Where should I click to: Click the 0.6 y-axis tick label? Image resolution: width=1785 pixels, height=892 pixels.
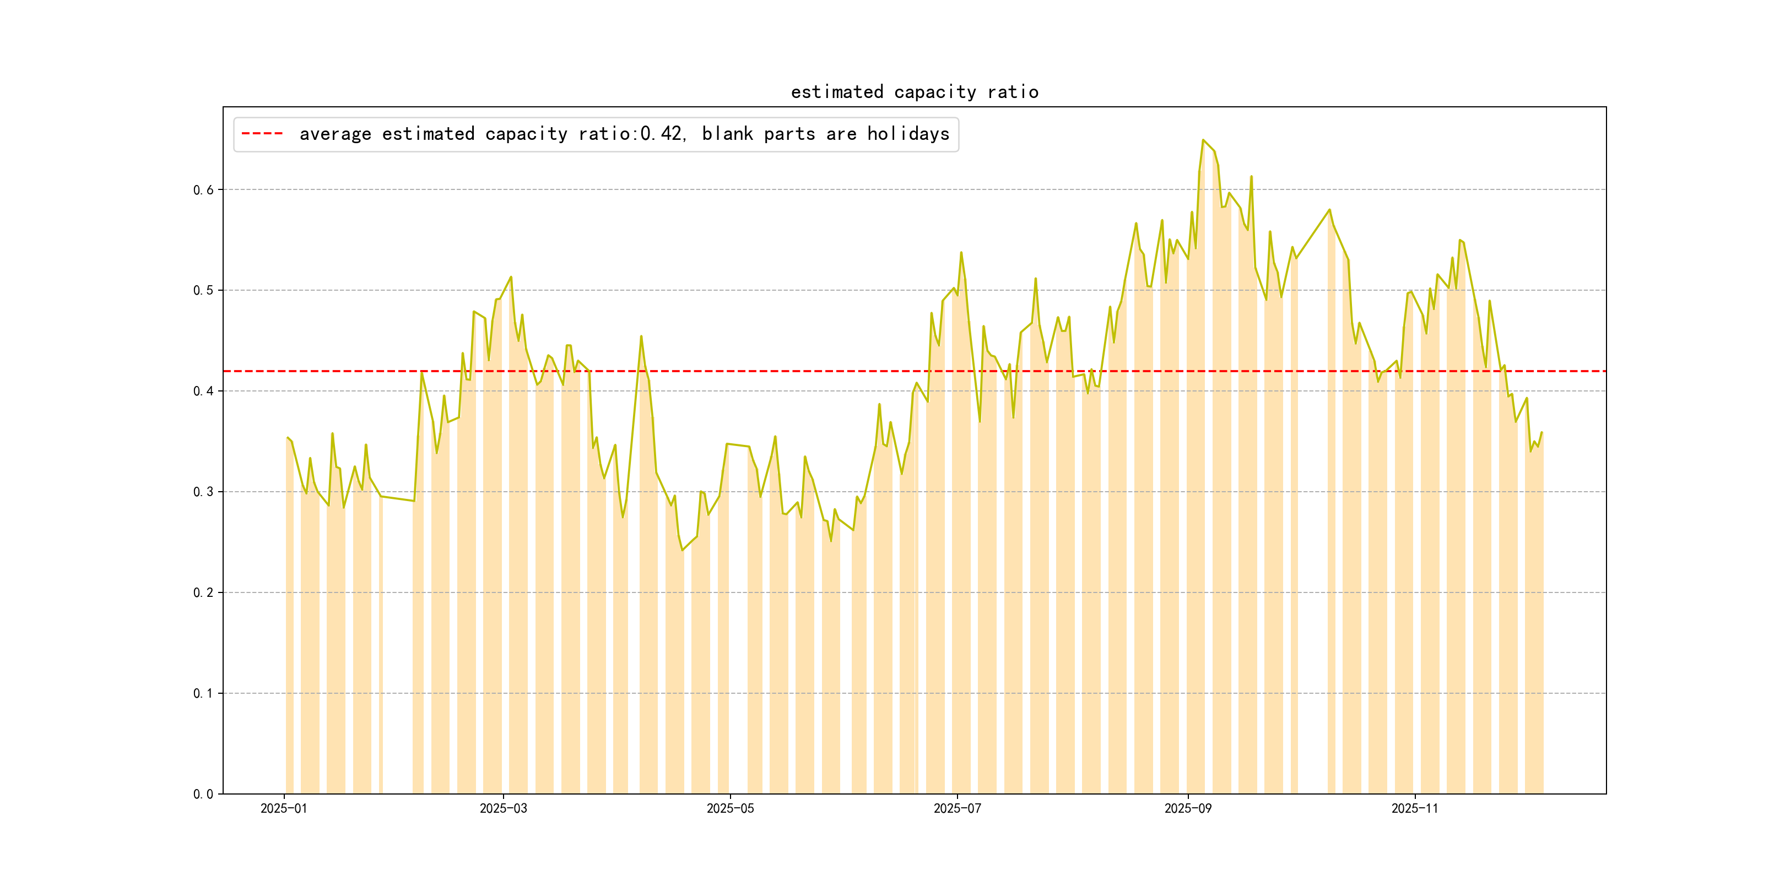pos(203,190)
